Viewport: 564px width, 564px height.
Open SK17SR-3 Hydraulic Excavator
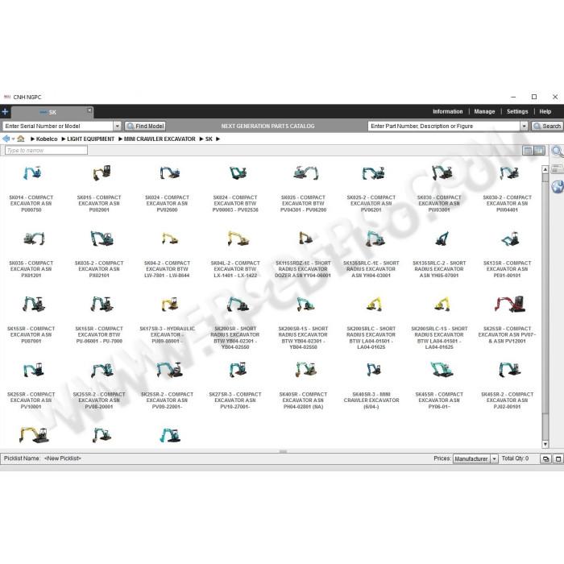click(x=168, y=319)
